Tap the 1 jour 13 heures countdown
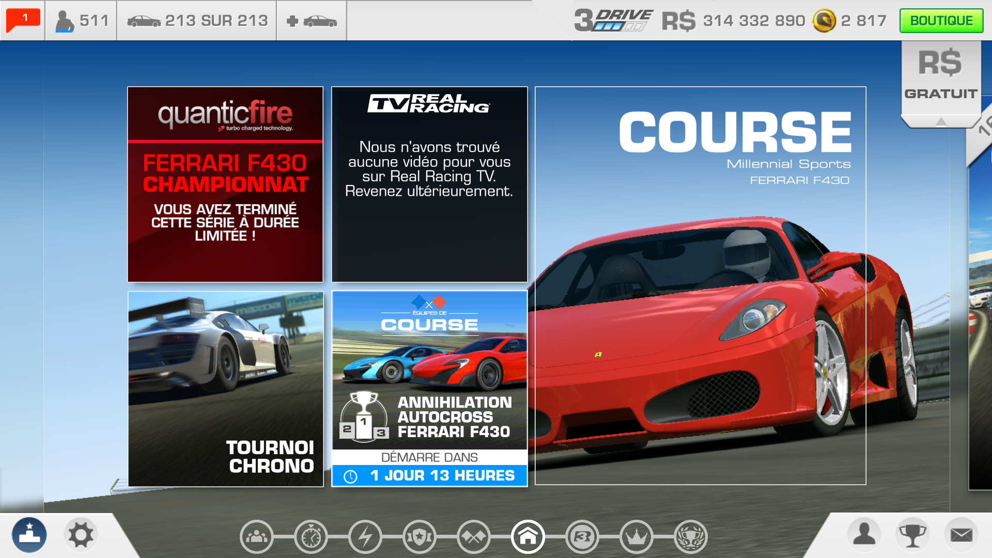 [429, 475]
